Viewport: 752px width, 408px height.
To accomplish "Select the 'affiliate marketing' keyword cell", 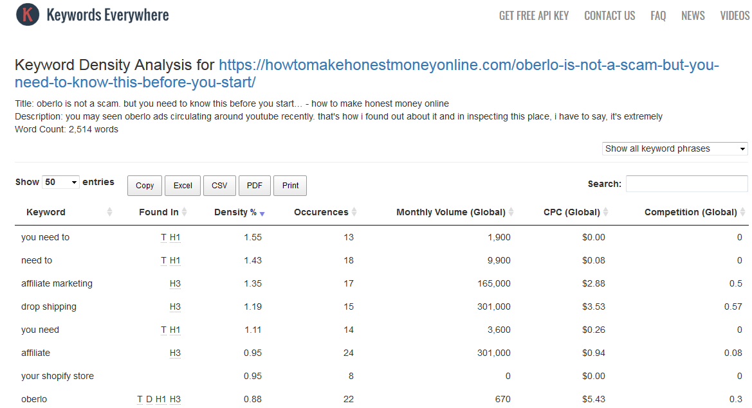I will coord(57,283).
